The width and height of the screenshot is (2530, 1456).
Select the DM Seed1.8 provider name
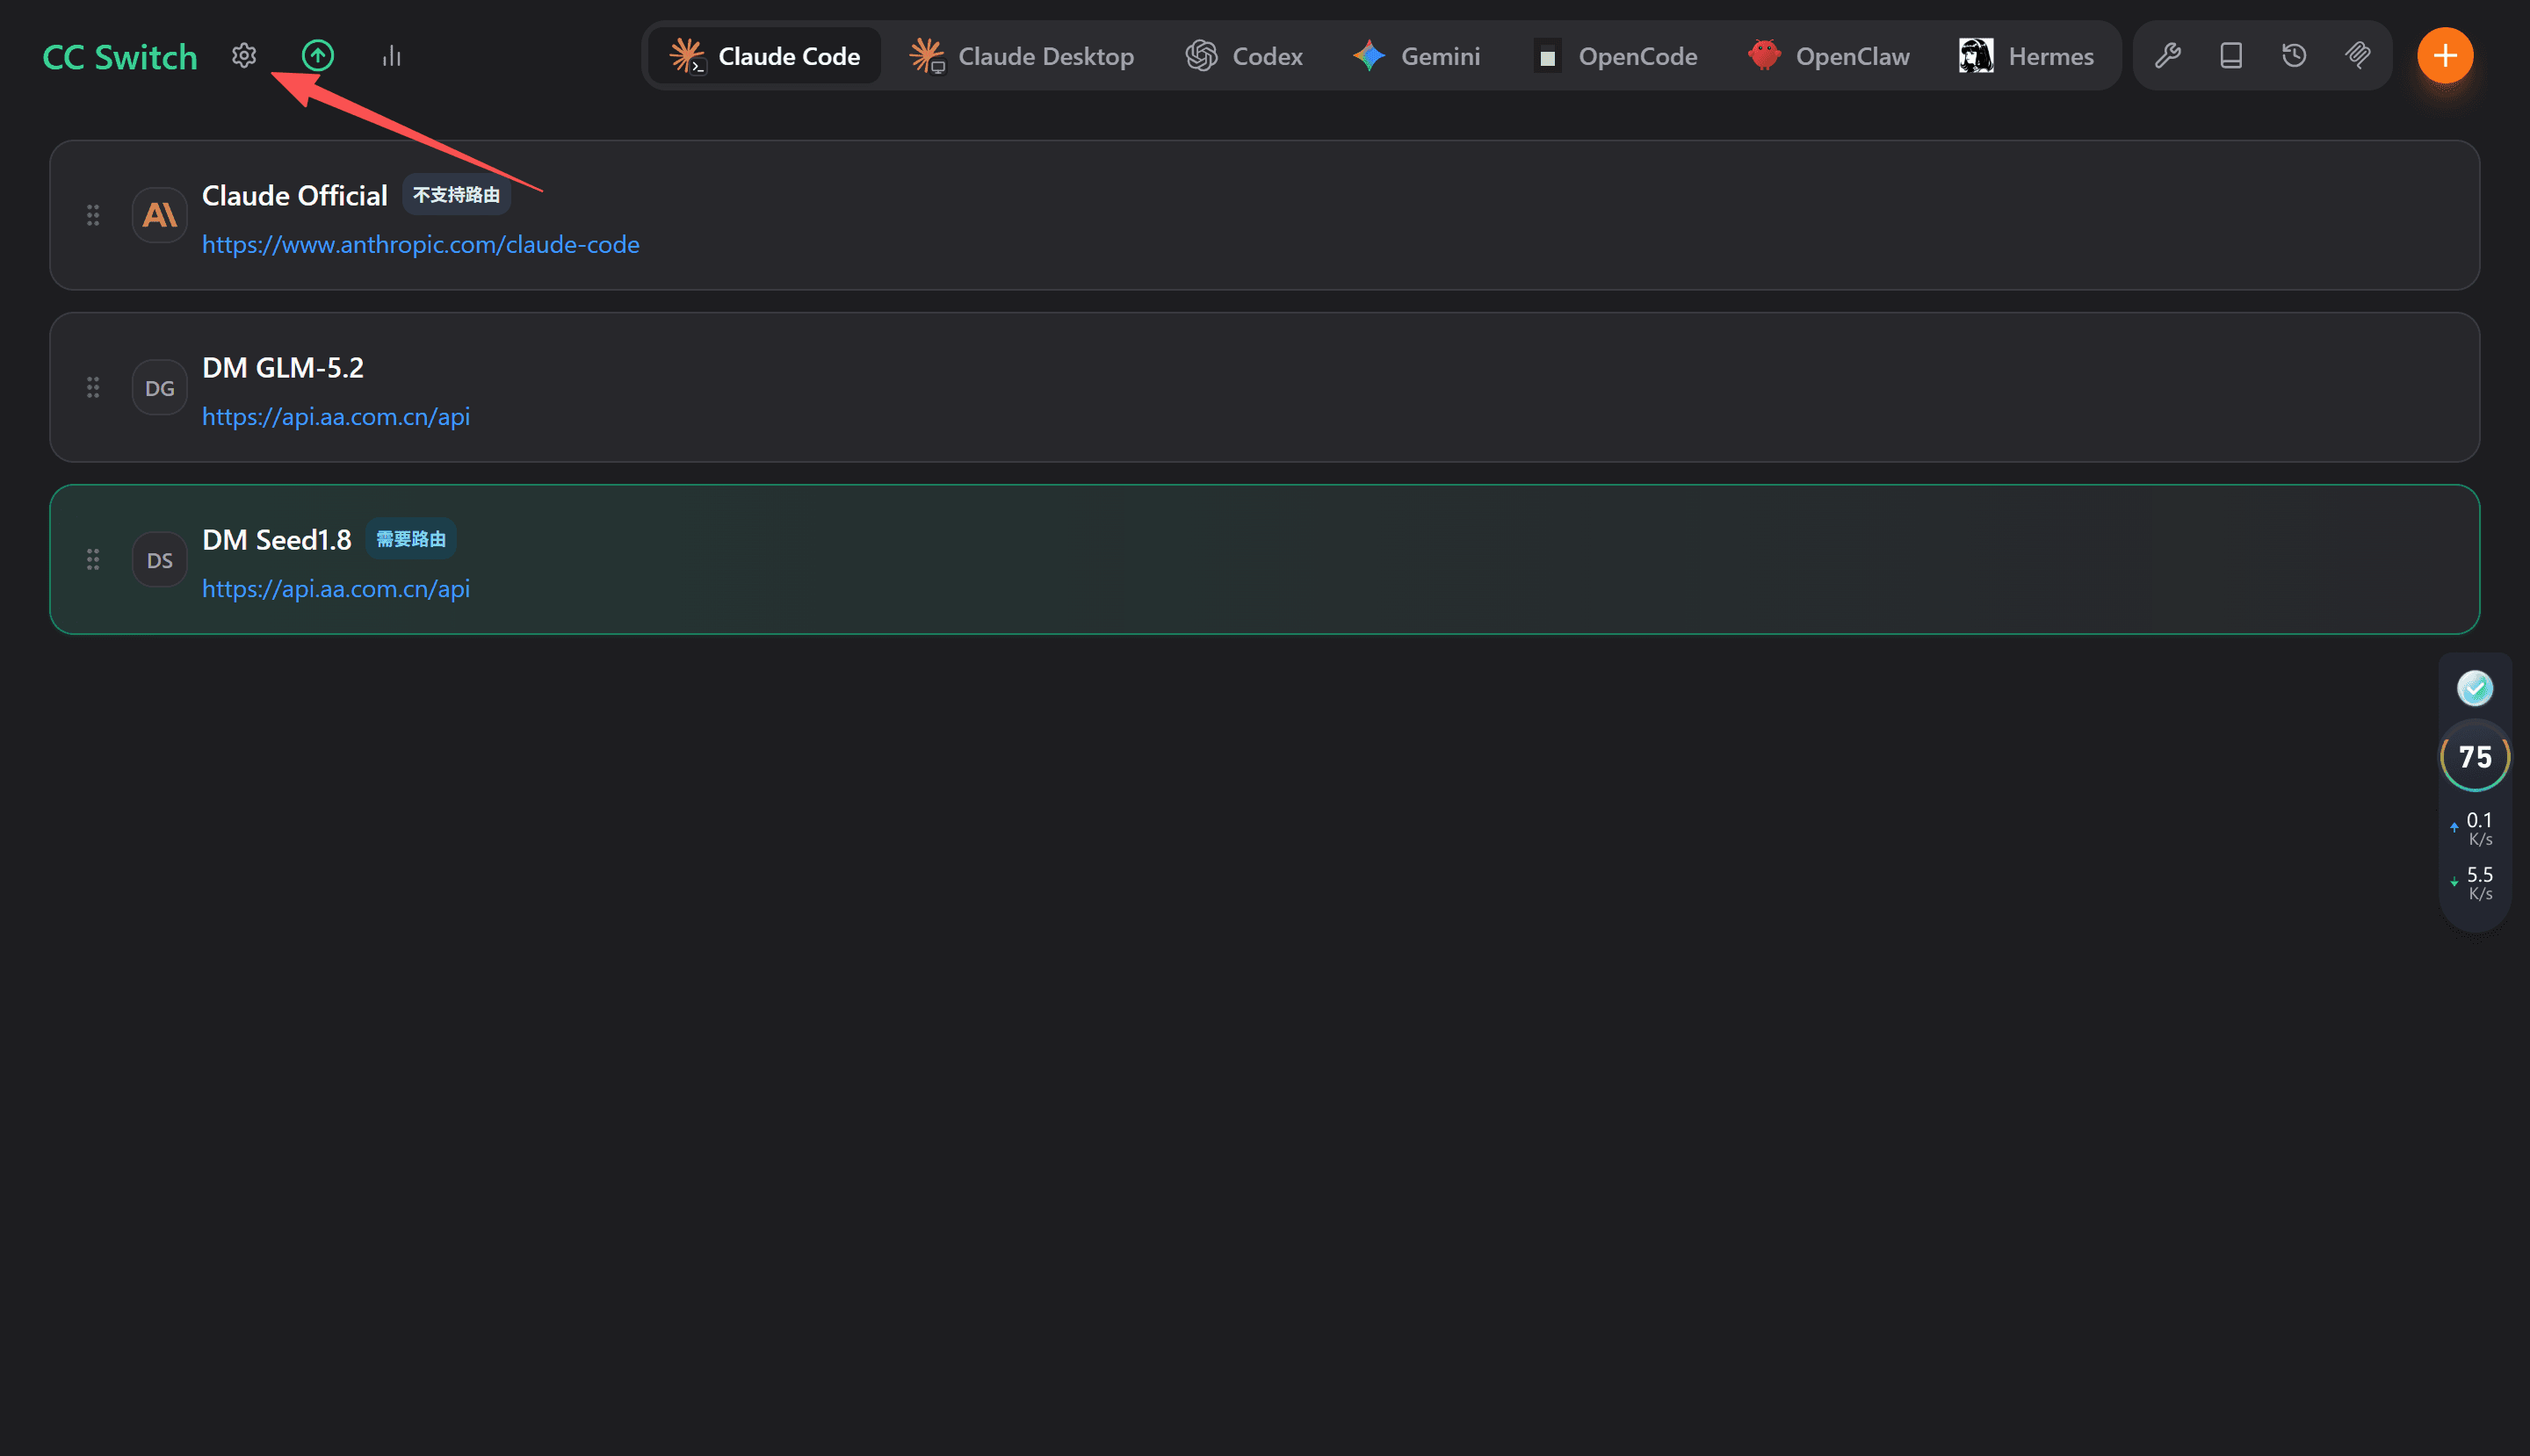click(277, 540)
